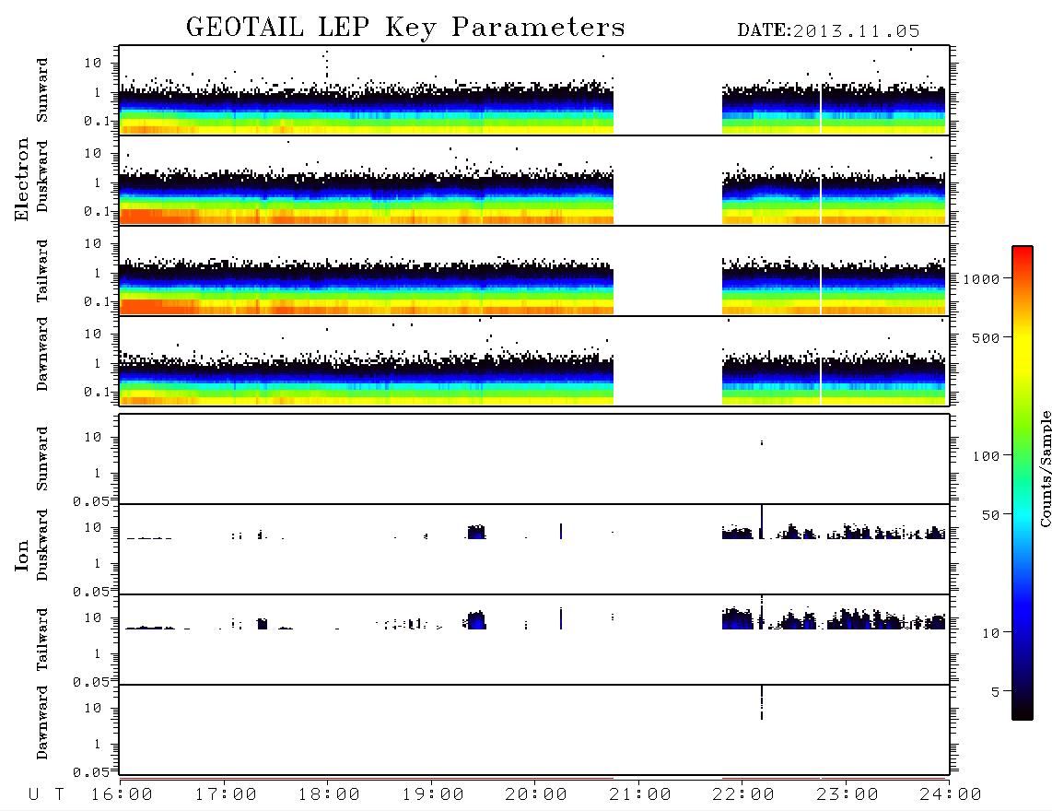The height and width of the screenshot is (811, 1052).
Task: Click the rainbow Counts/Sample color bar
Action: pos(1023,484)
